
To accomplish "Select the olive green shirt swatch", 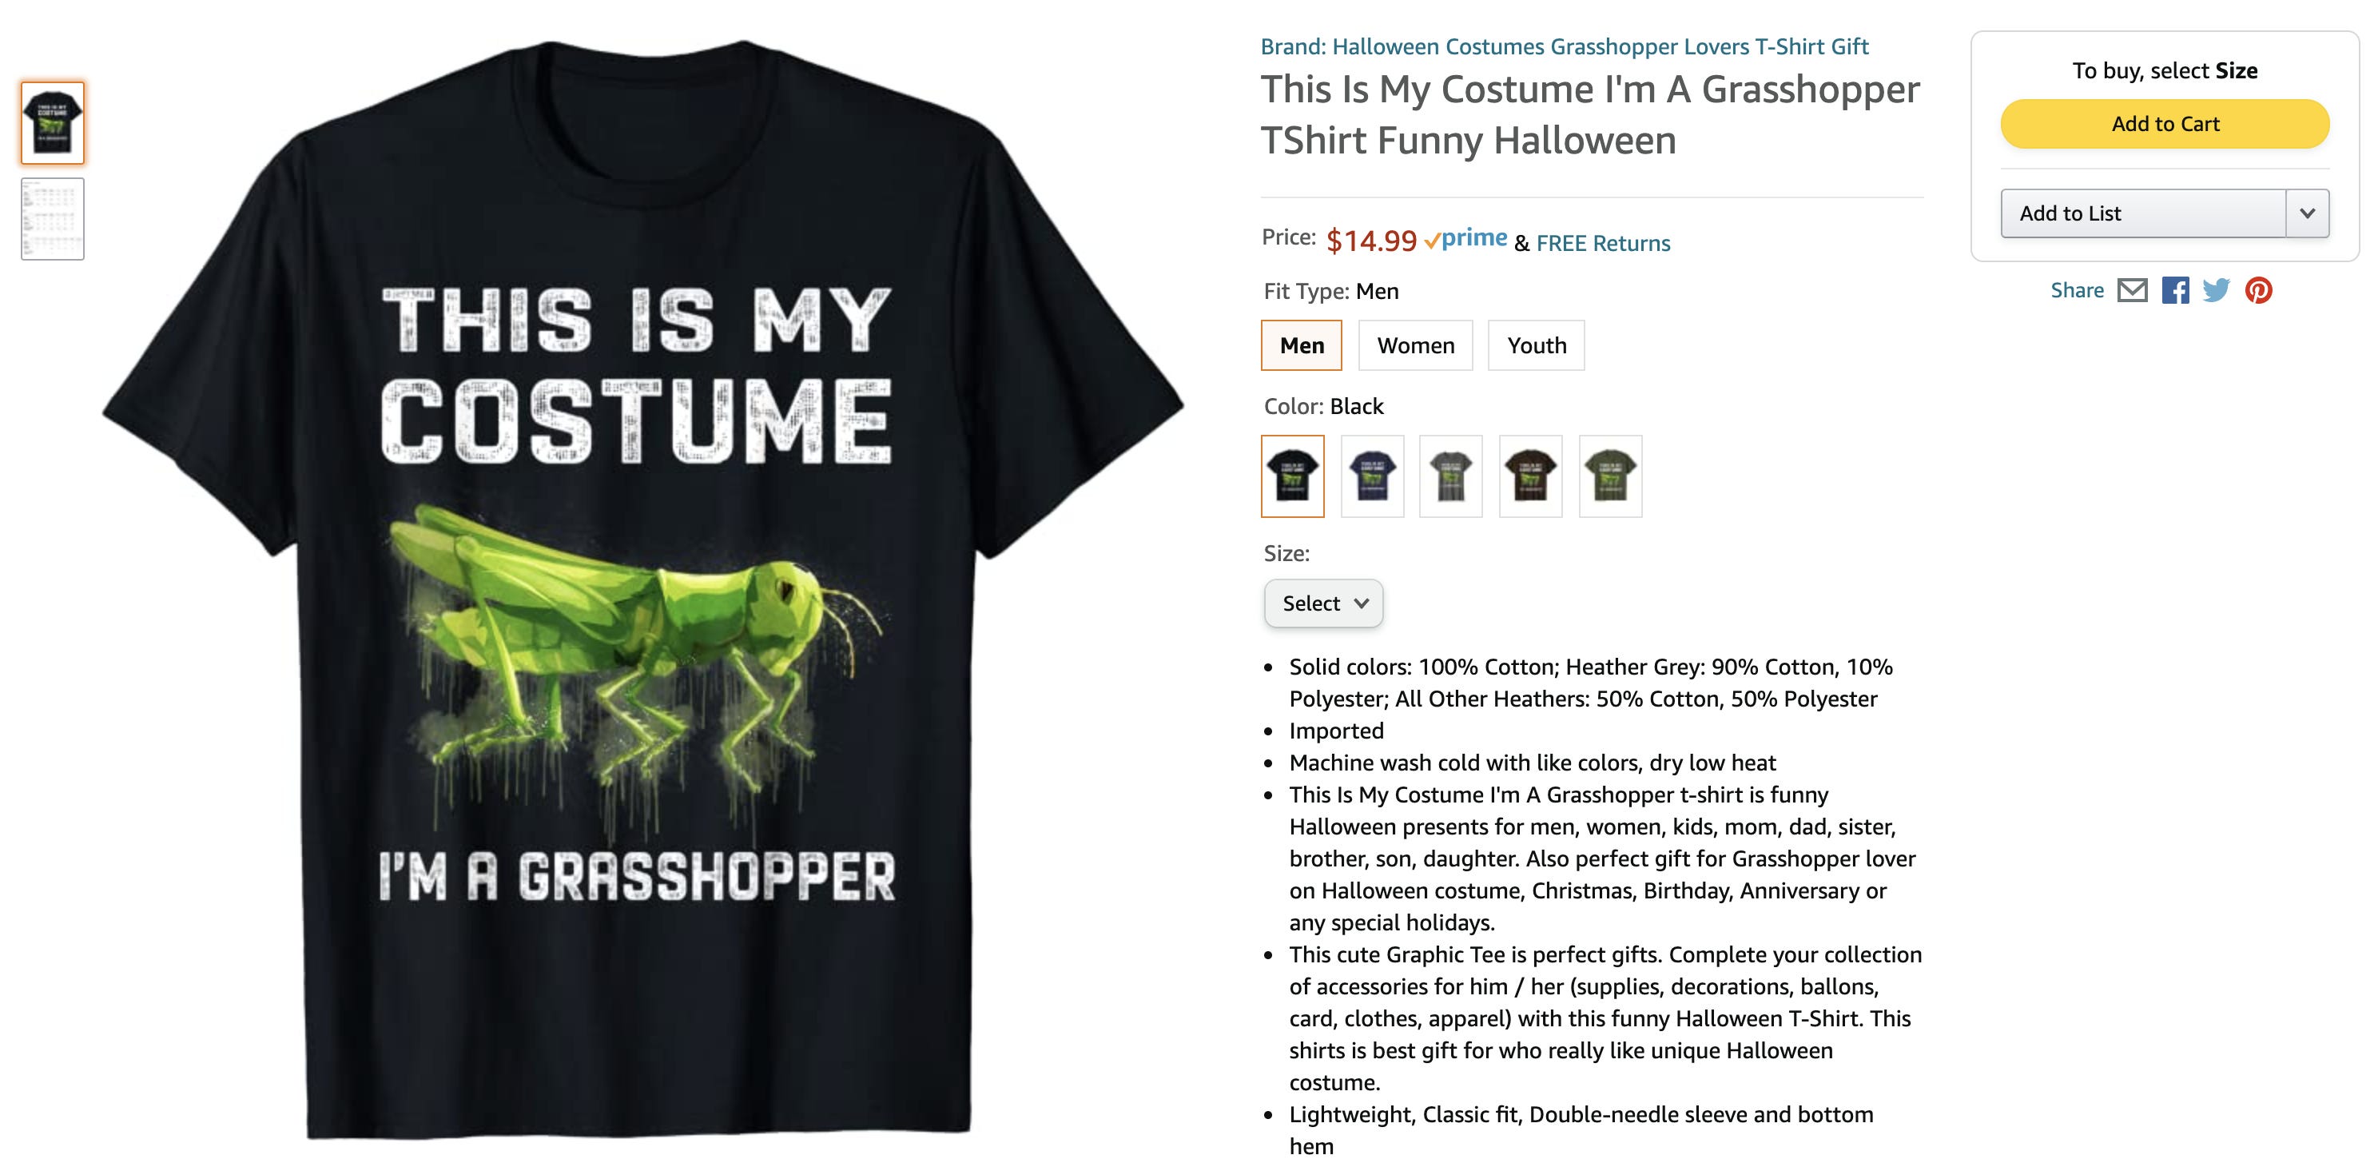I will 1610,476.
